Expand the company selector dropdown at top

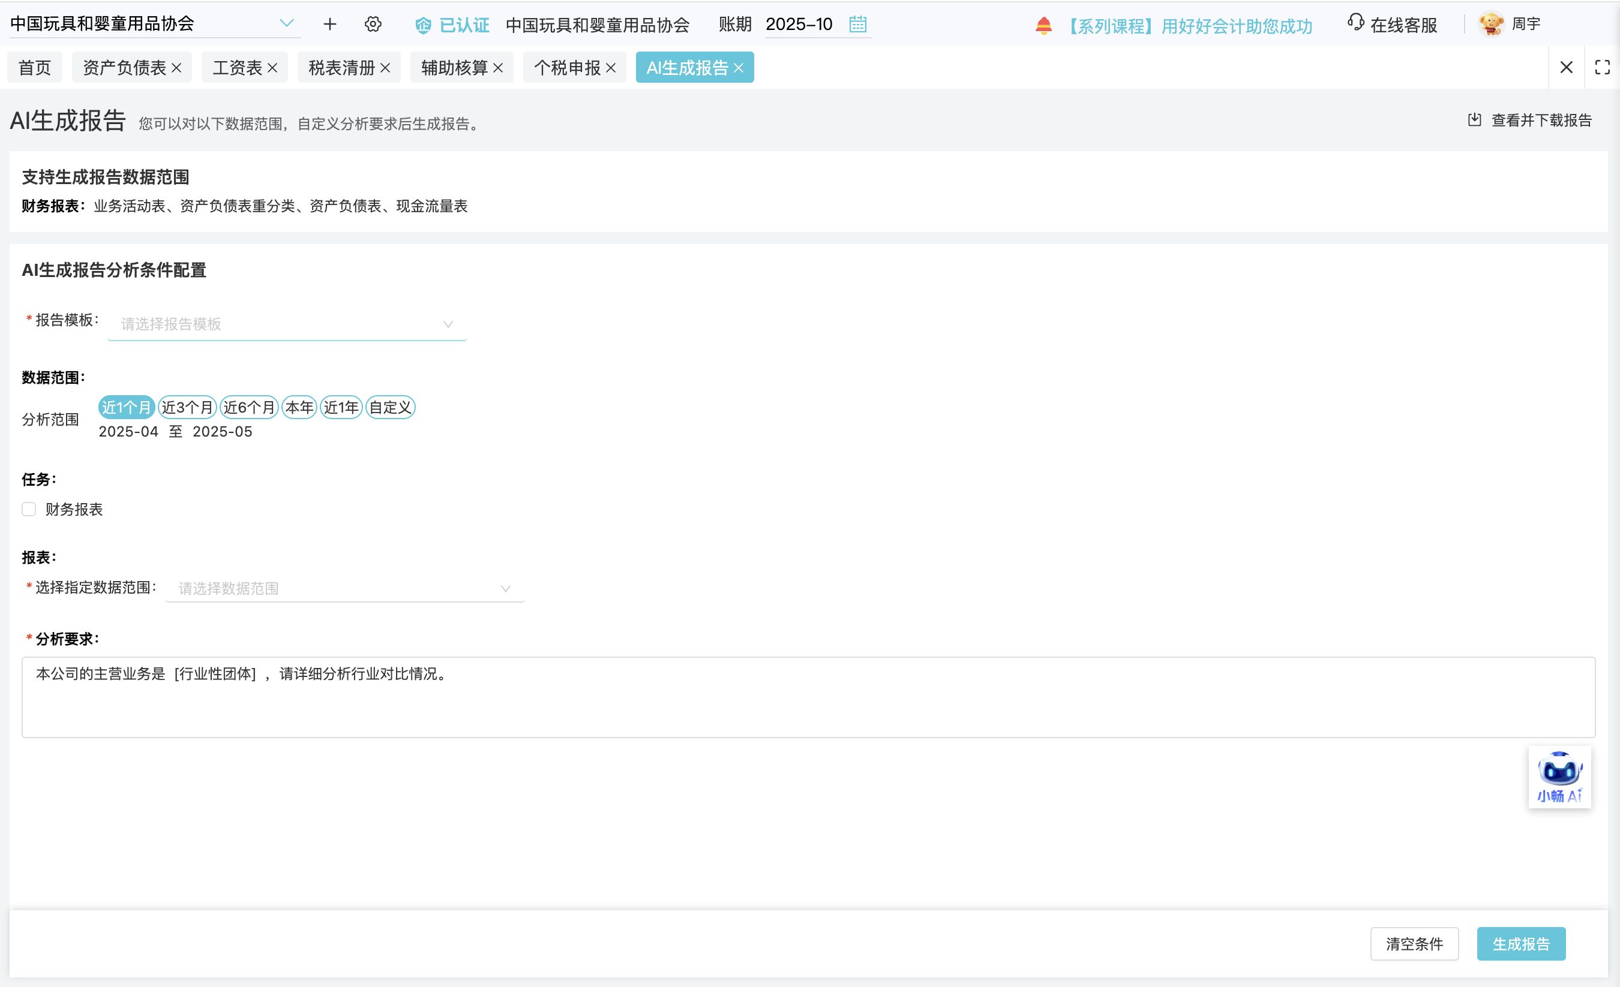coord(286,23)
